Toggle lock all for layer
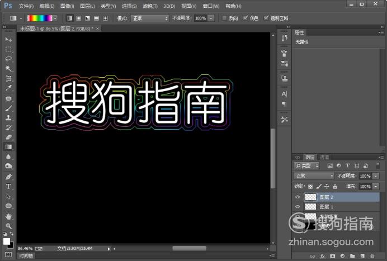The width and height of the screenshot is (387, 261). coord(335,187)
